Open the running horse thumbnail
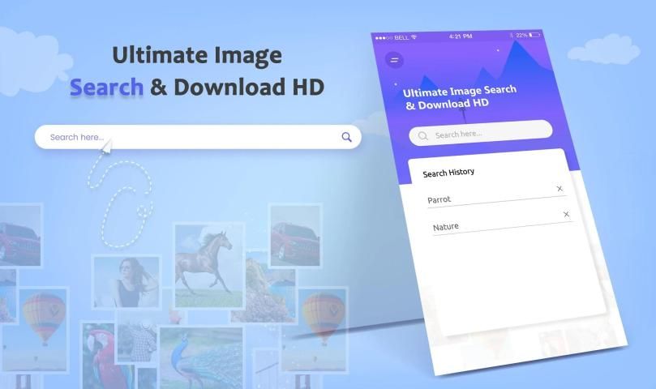 point(208,260)
